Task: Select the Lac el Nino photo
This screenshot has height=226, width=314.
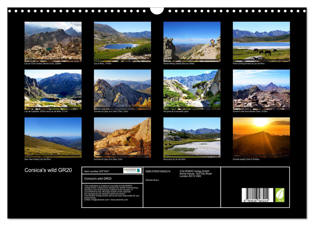Action: 121,41
